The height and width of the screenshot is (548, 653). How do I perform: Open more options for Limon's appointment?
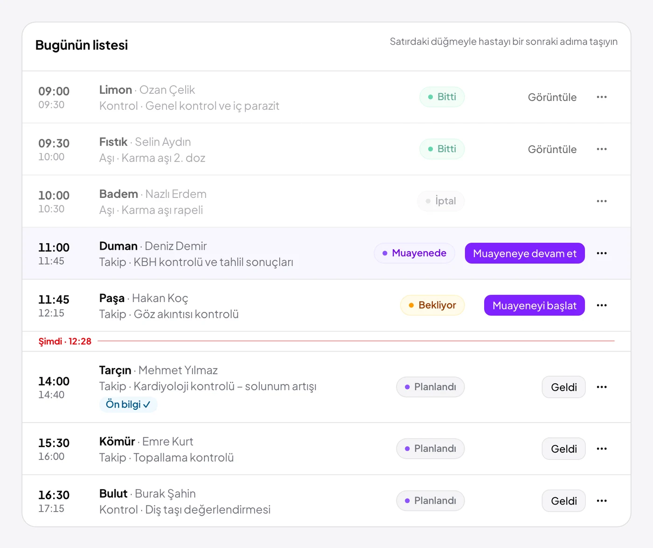[602, 97]
